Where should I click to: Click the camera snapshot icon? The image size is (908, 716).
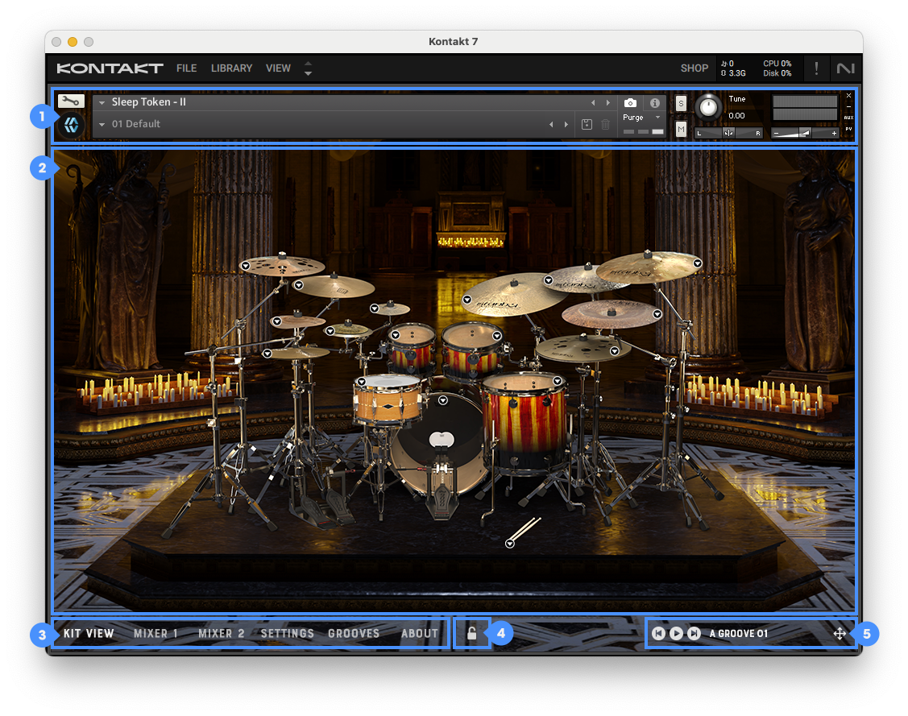[631, 103]
